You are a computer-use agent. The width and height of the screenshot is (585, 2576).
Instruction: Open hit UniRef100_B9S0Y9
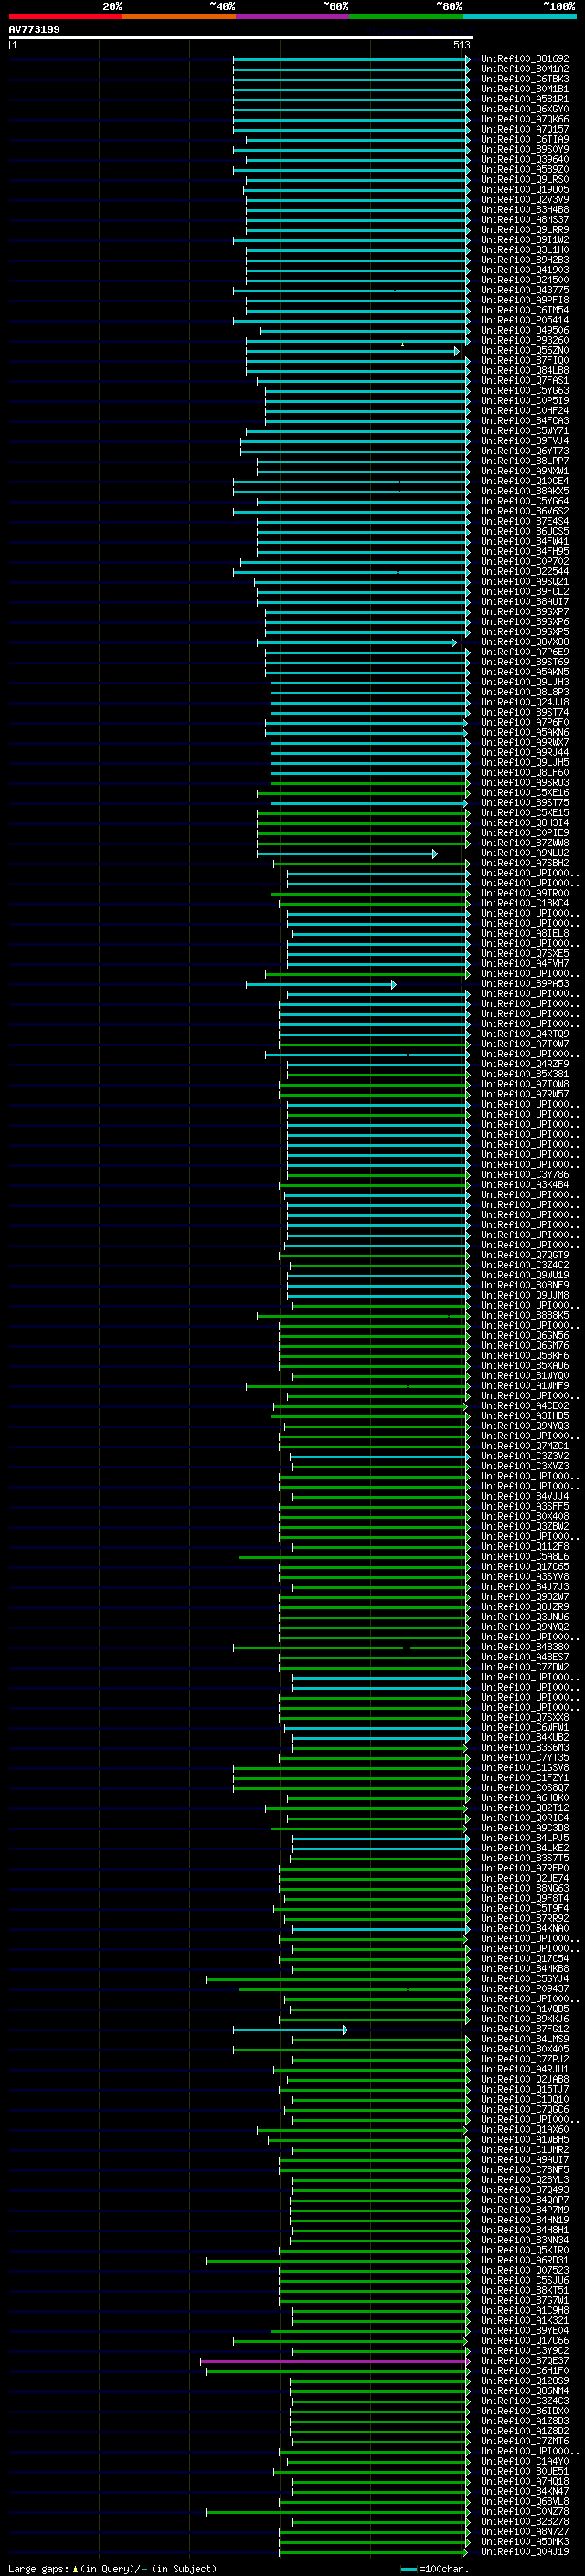[x=524, y=149]
